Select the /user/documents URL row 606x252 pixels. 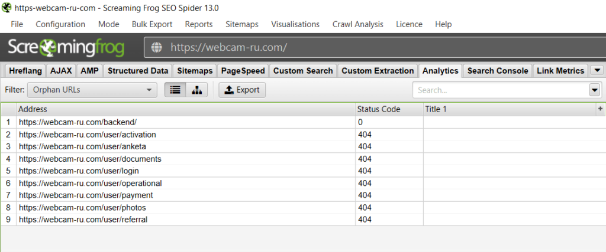click(x=303, y=159)
